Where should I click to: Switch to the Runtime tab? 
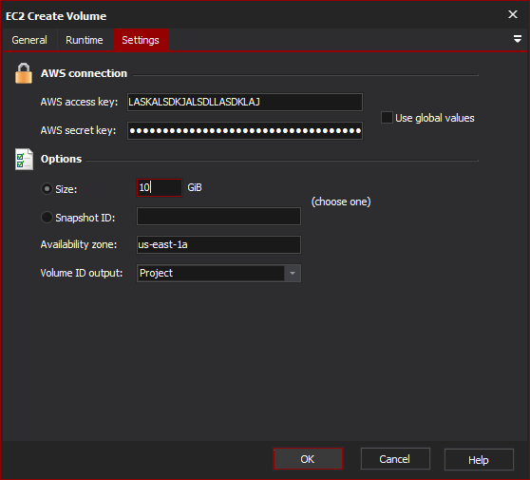85,40
